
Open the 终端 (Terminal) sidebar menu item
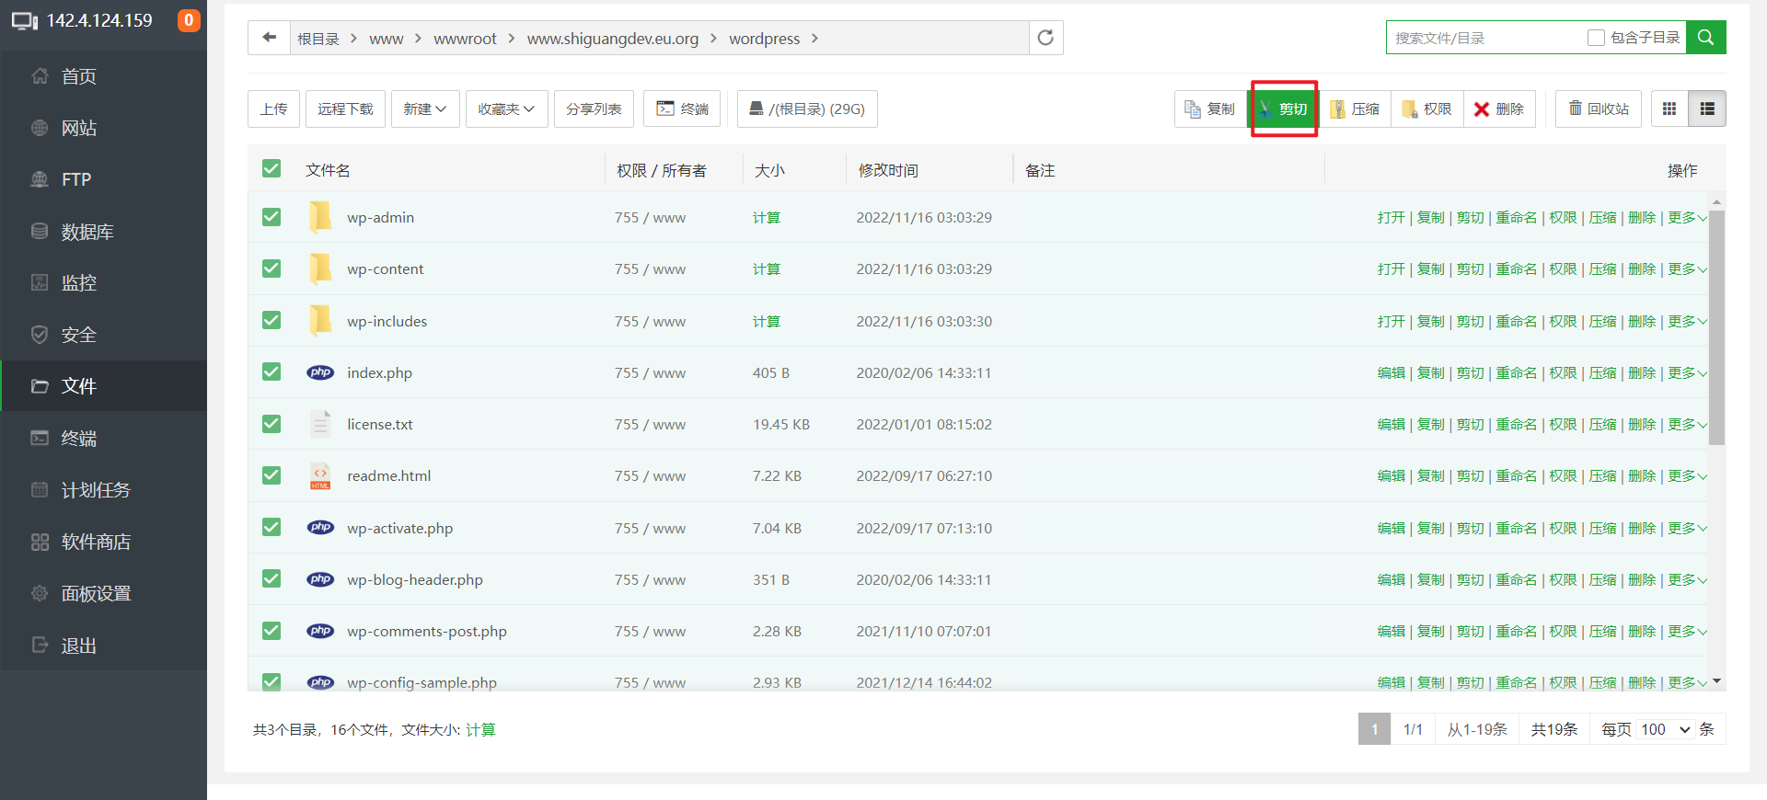pos(104,438)
